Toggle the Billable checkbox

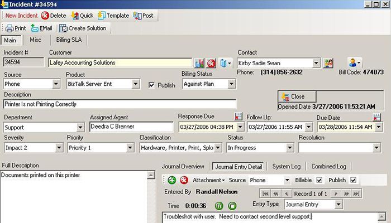(x=319, y=180)
